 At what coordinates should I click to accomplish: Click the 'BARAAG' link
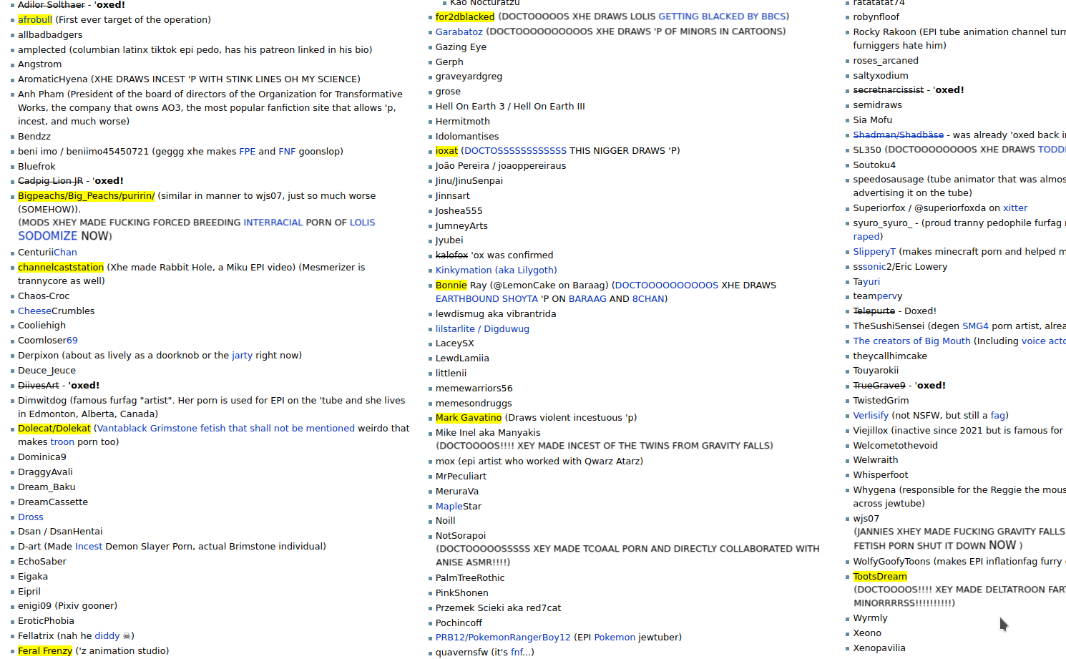pos(587,298)
